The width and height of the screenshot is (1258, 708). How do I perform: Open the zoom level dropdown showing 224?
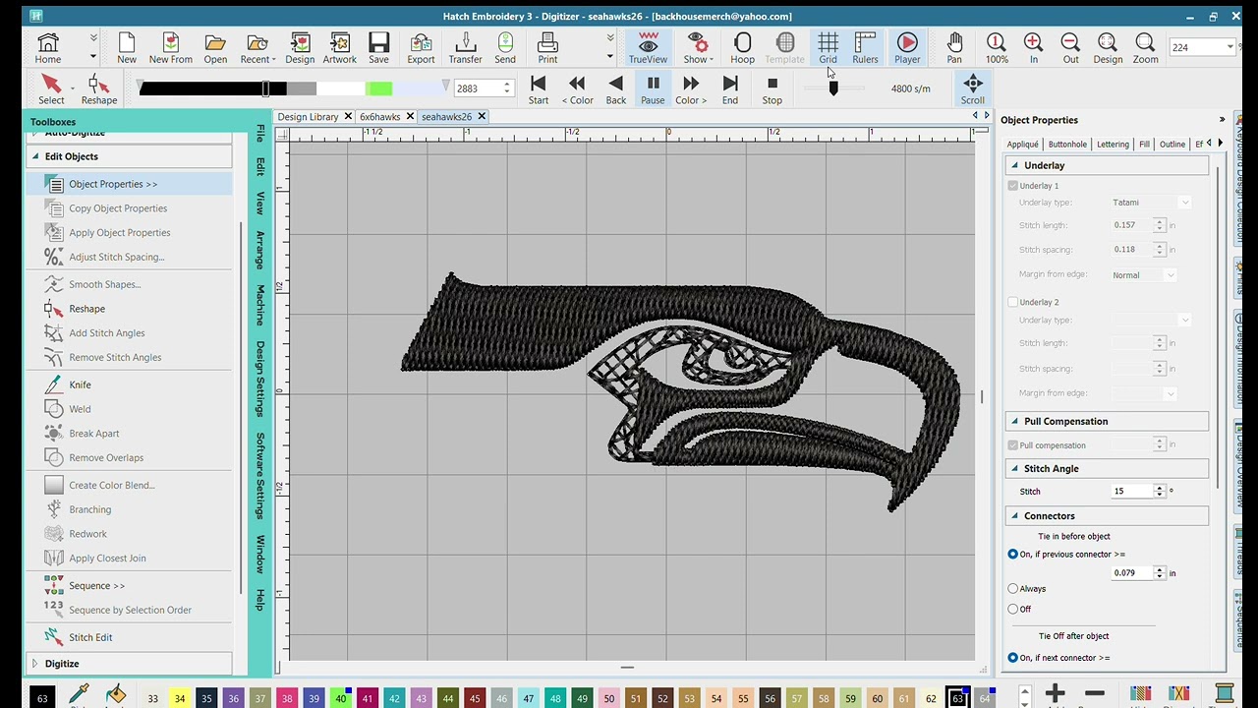point(1229,47)
